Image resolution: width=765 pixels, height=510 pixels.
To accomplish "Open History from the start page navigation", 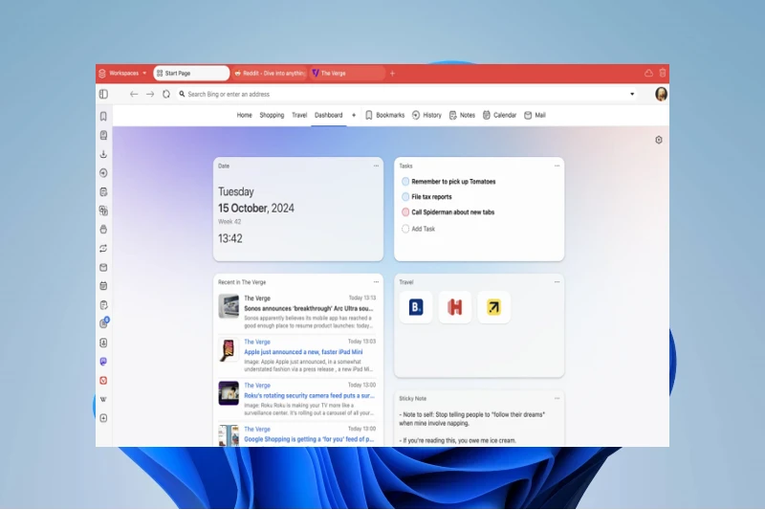I will coord(426,115).
